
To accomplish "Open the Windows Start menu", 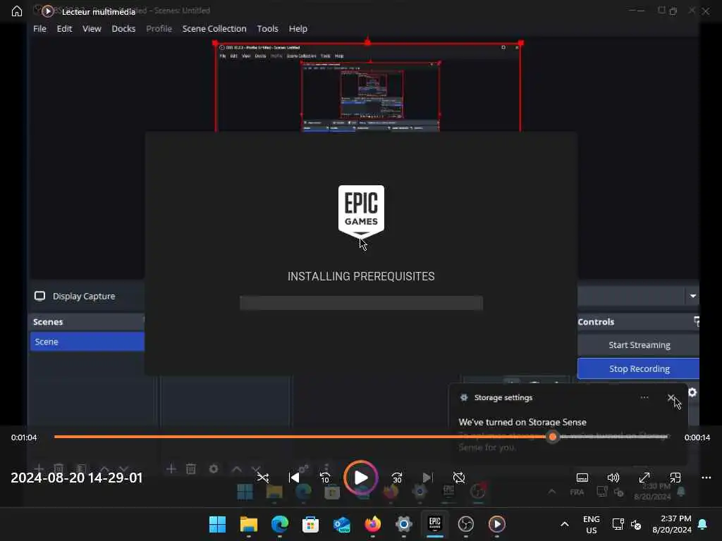I will 217,524.
